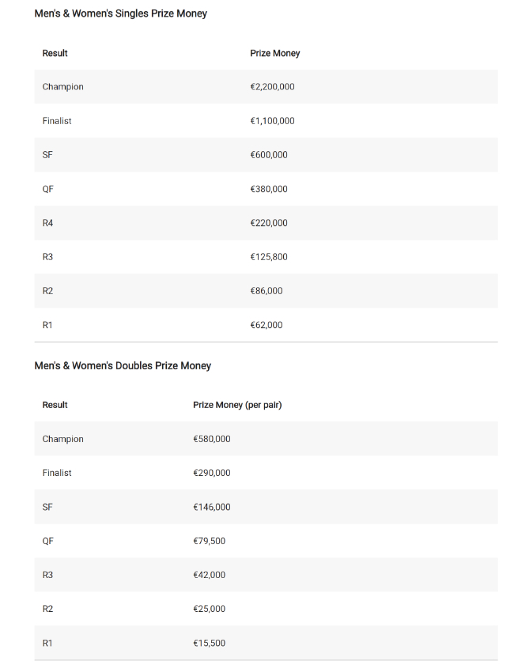This screenshot has height=665, width=514.
Task: Click the €220,000 prize value
Action: coord(269,223)
